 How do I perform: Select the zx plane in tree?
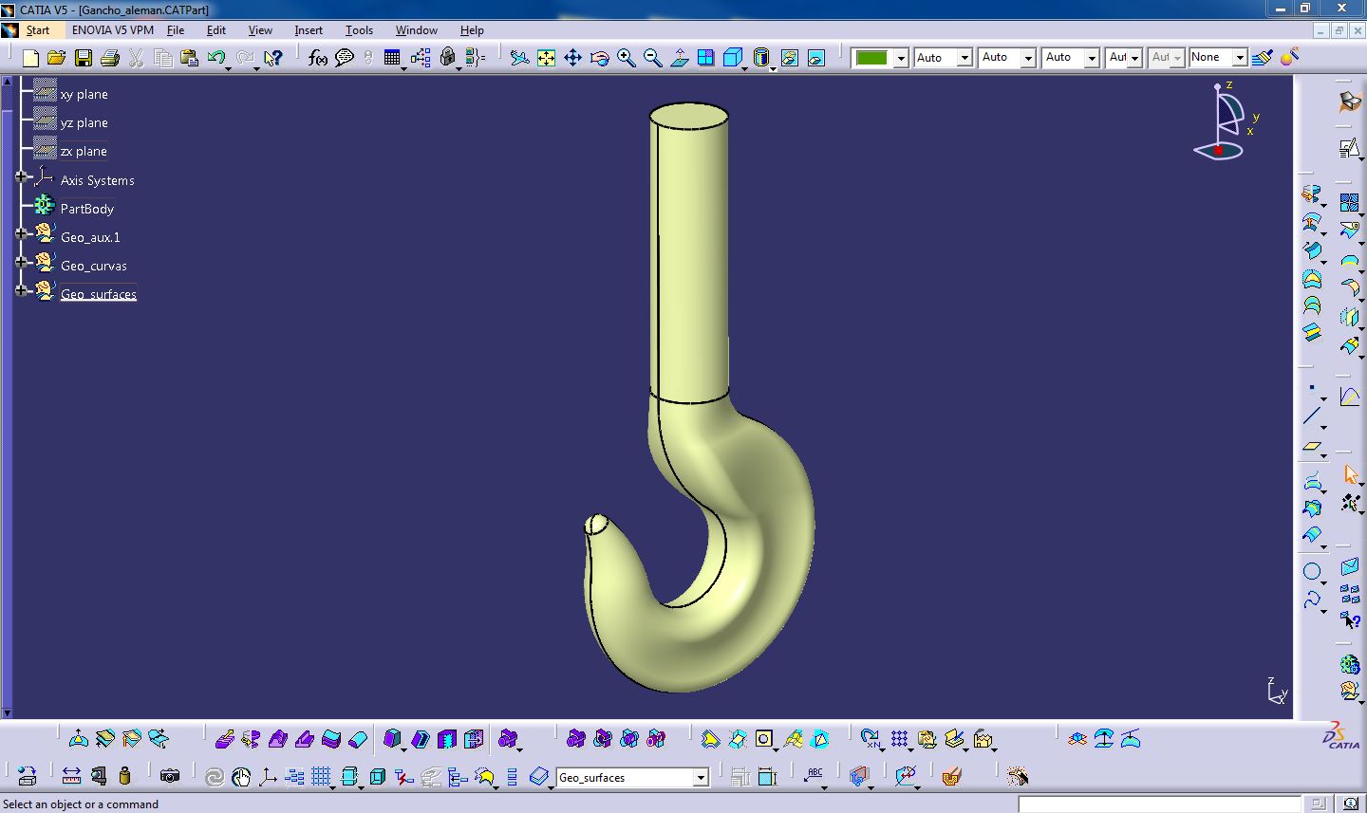84,151
